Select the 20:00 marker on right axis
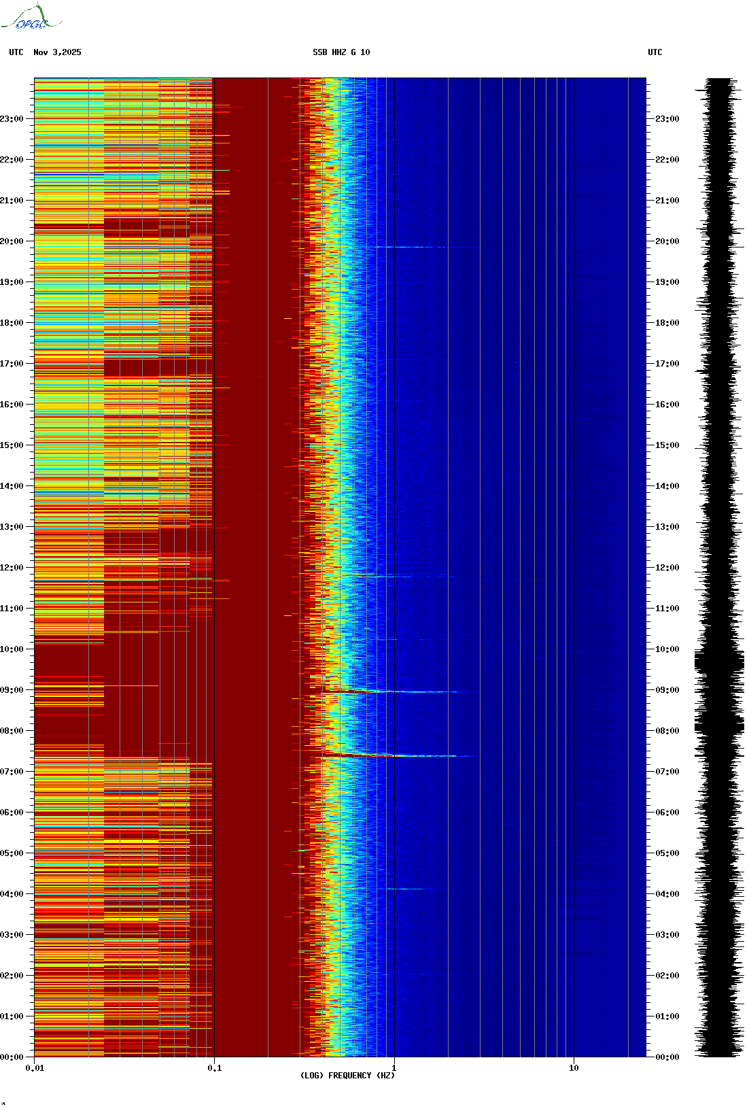The height and width of the screenshot is (1111, 749). click(x=667, y=241)
